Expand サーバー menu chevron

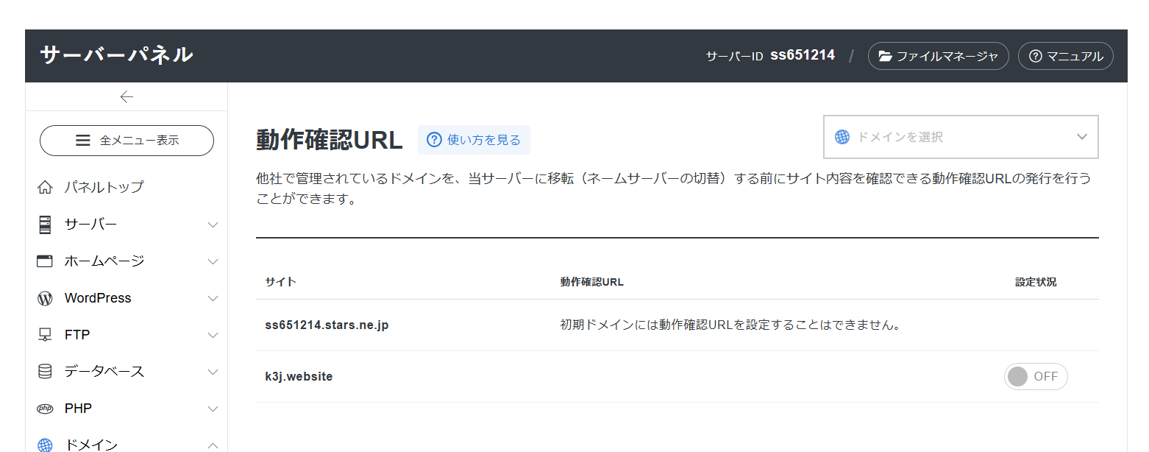213,225
